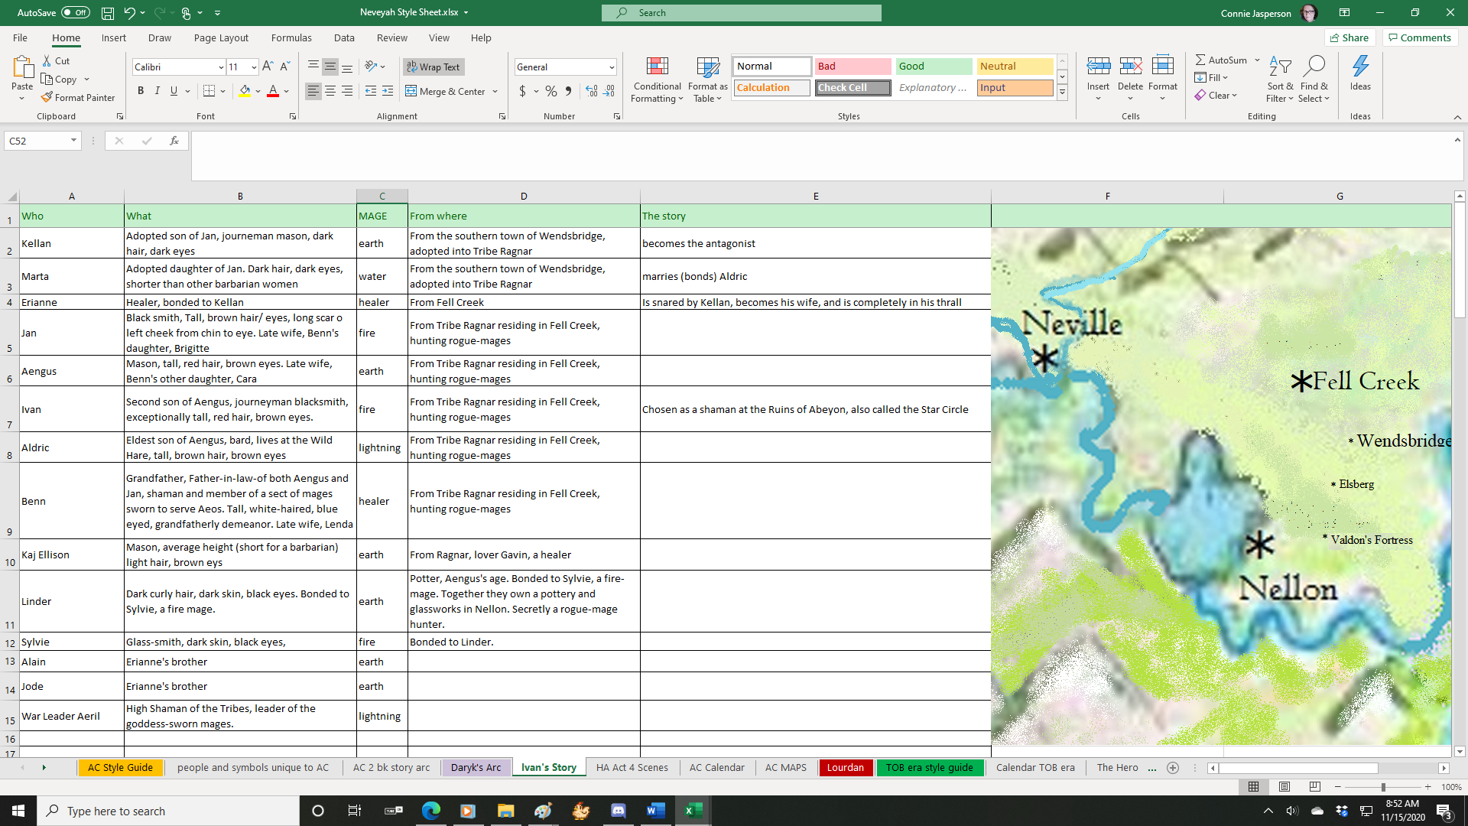Screen dimensions: 1468x826
Task: Open the Name Box dropdown arrow
Action: point(73,141)
